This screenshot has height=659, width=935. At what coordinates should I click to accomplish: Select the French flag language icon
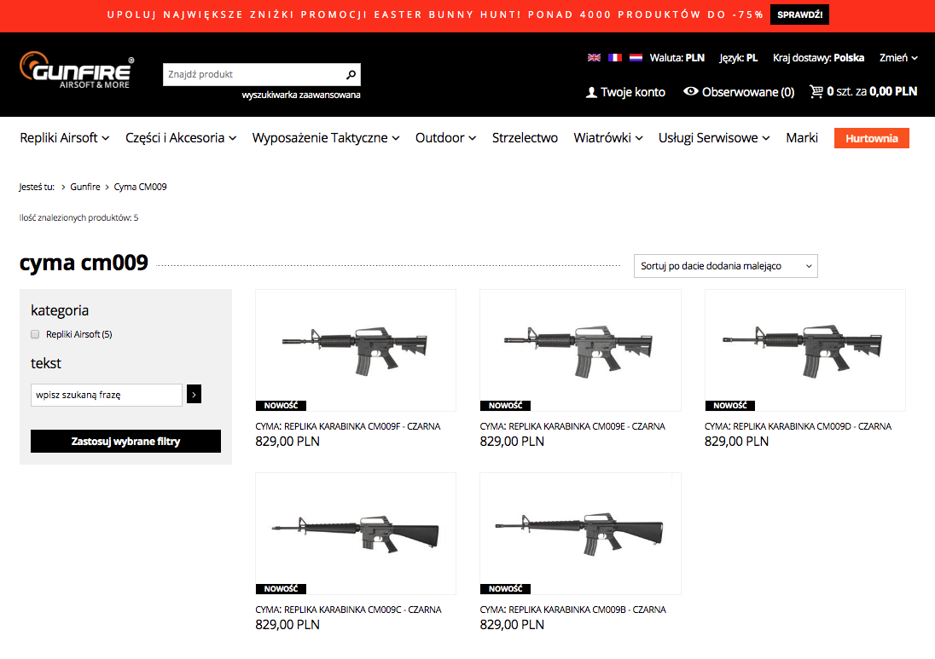(x=615, y=58)
